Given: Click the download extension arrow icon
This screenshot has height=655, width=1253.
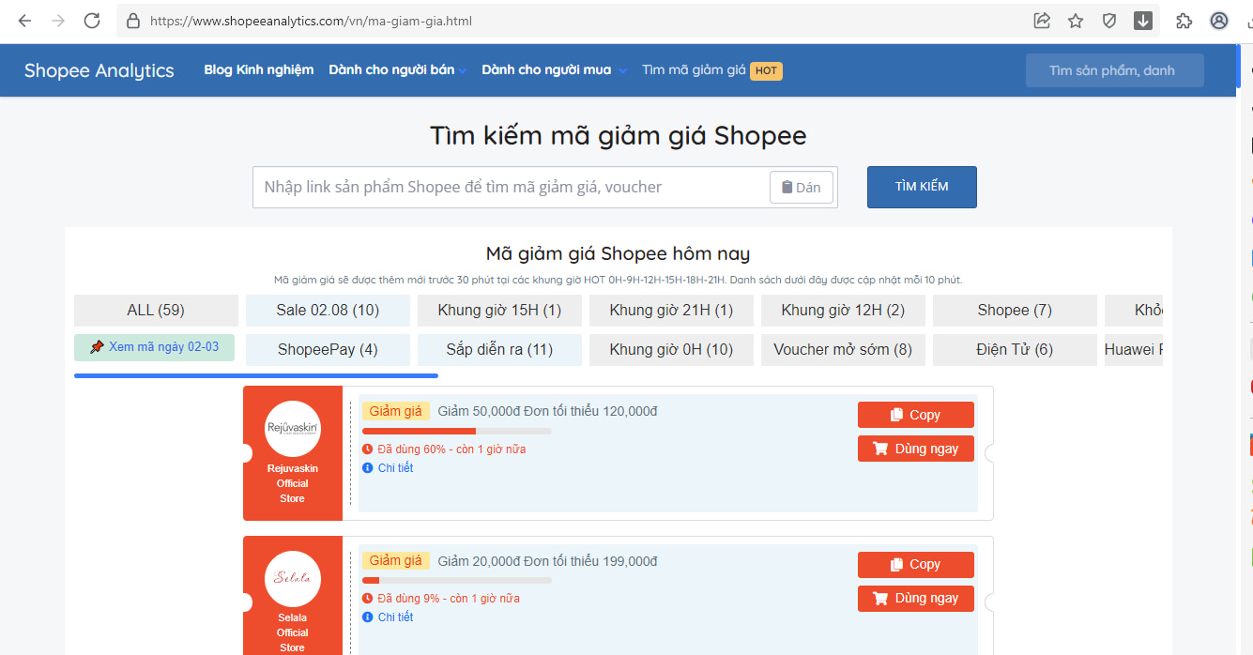Looking at the screenshot, I should 1143,21.
